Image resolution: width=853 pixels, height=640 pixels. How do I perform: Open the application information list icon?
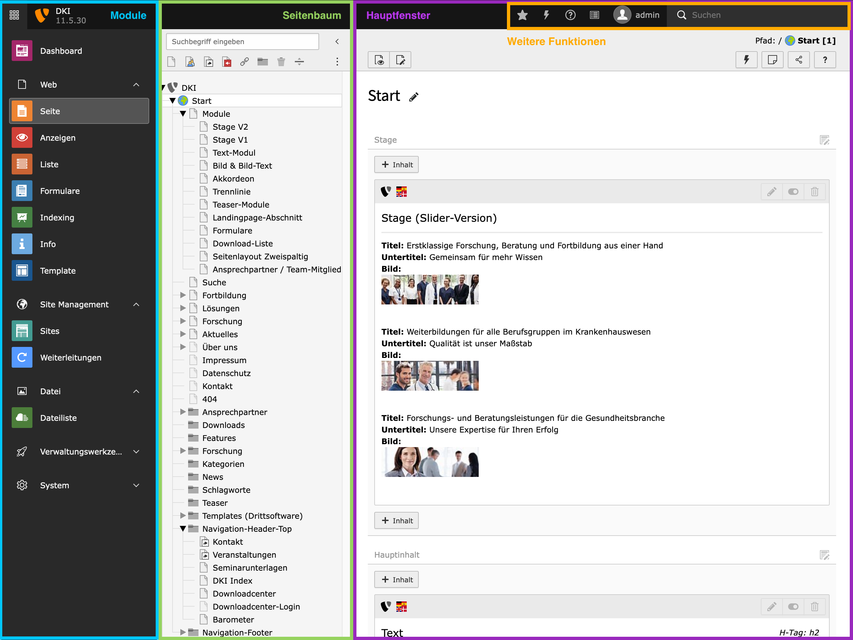point(594,15)
